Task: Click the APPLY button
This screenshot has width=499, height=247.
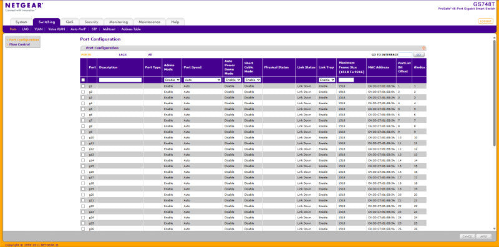Action: click(484, 236)
